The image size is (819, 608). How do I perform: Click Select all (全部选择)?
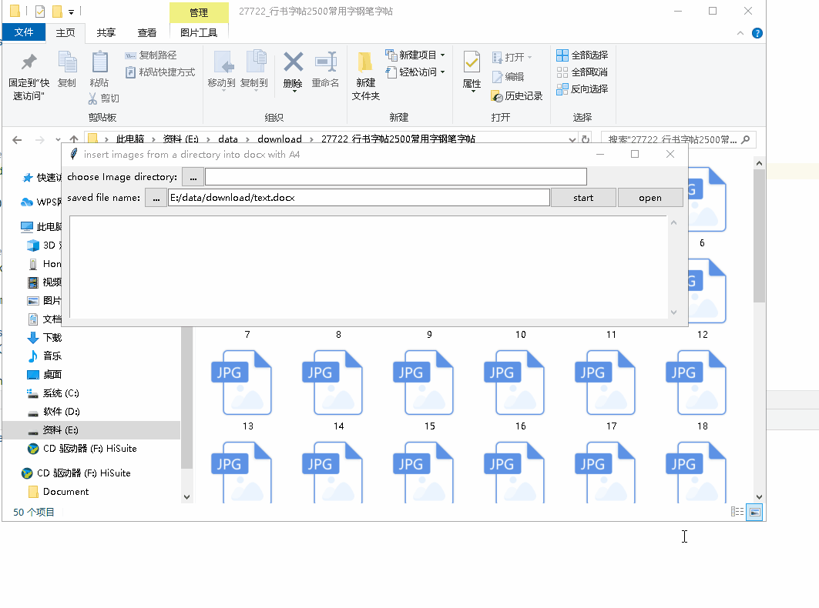pyautogui.click(x=582, y=55)
